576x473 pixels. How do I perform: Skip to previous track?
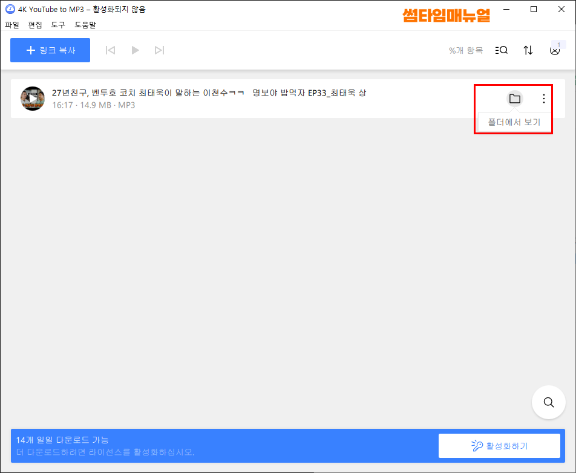point(110,50)
